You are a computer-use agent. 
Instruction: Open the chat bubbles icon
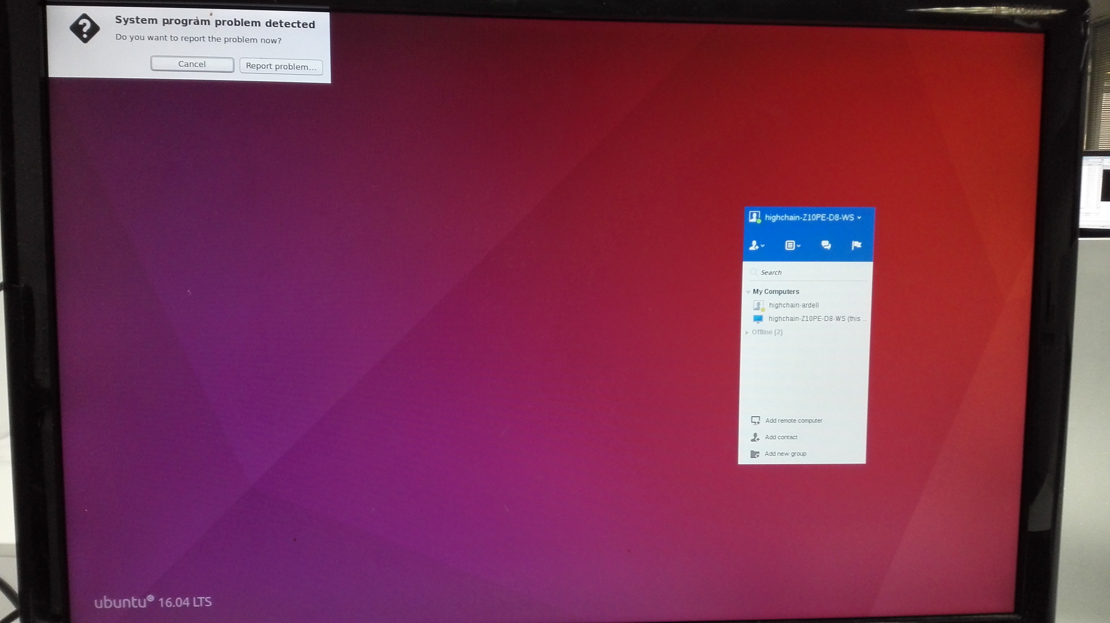pos(826,245)
